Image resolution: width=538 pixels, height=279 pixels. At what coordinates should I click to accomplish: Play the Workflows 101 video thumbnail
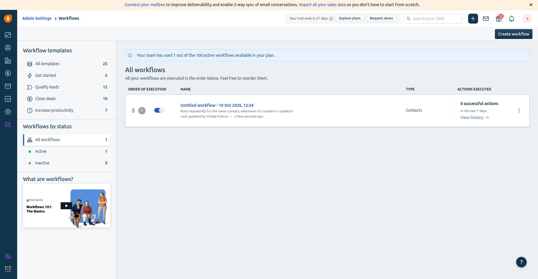[67, 206]
